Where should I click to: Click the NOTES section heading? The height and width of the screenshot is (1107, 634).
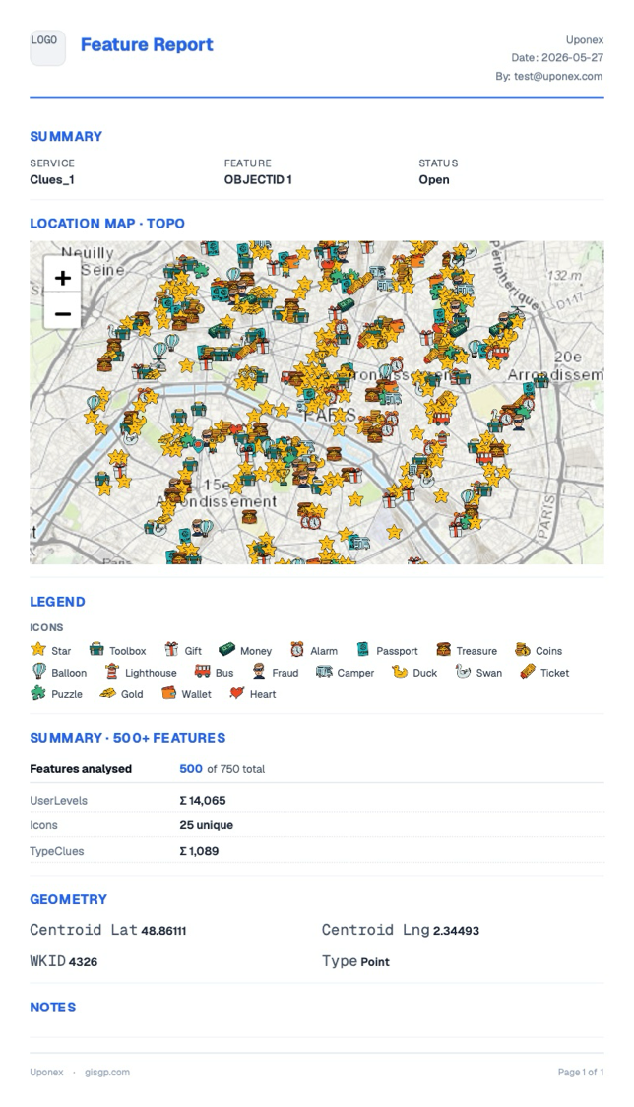(x=53, y=1008)
